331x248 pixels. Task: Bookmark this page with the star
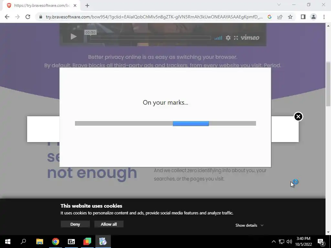pyautogui.click(x=290, y=17)
